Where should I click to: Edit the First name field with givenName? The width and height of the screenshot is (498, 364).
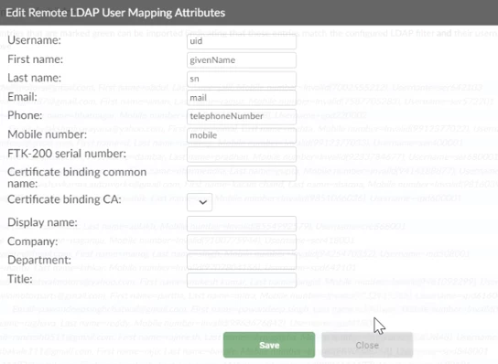242,60
